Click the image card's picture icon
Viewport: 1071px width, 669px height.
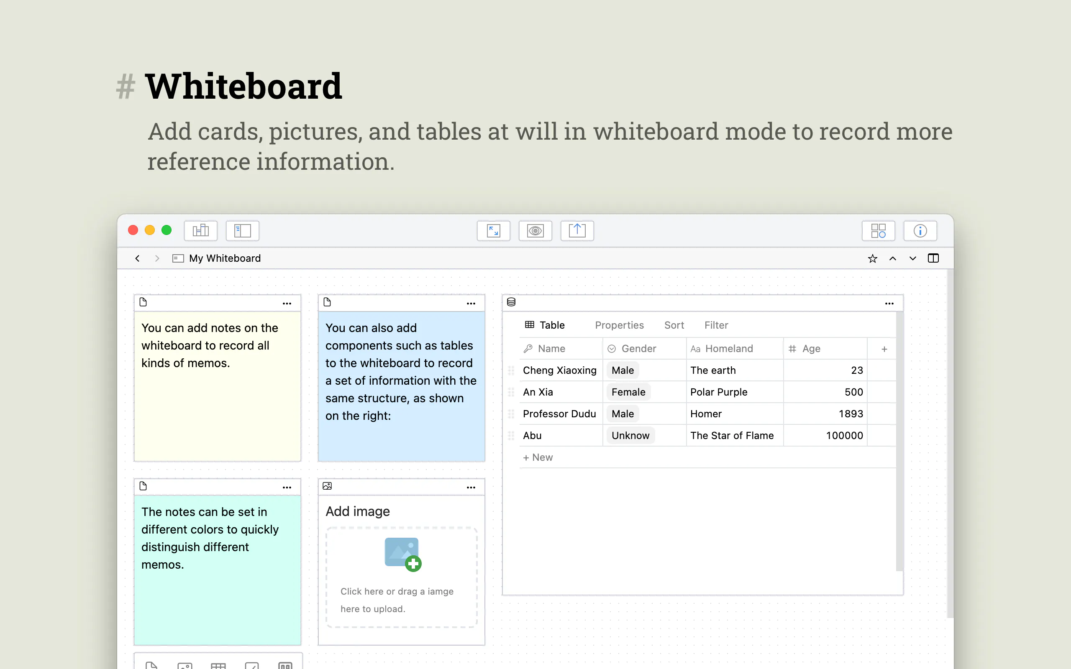(x=327, y=486)
